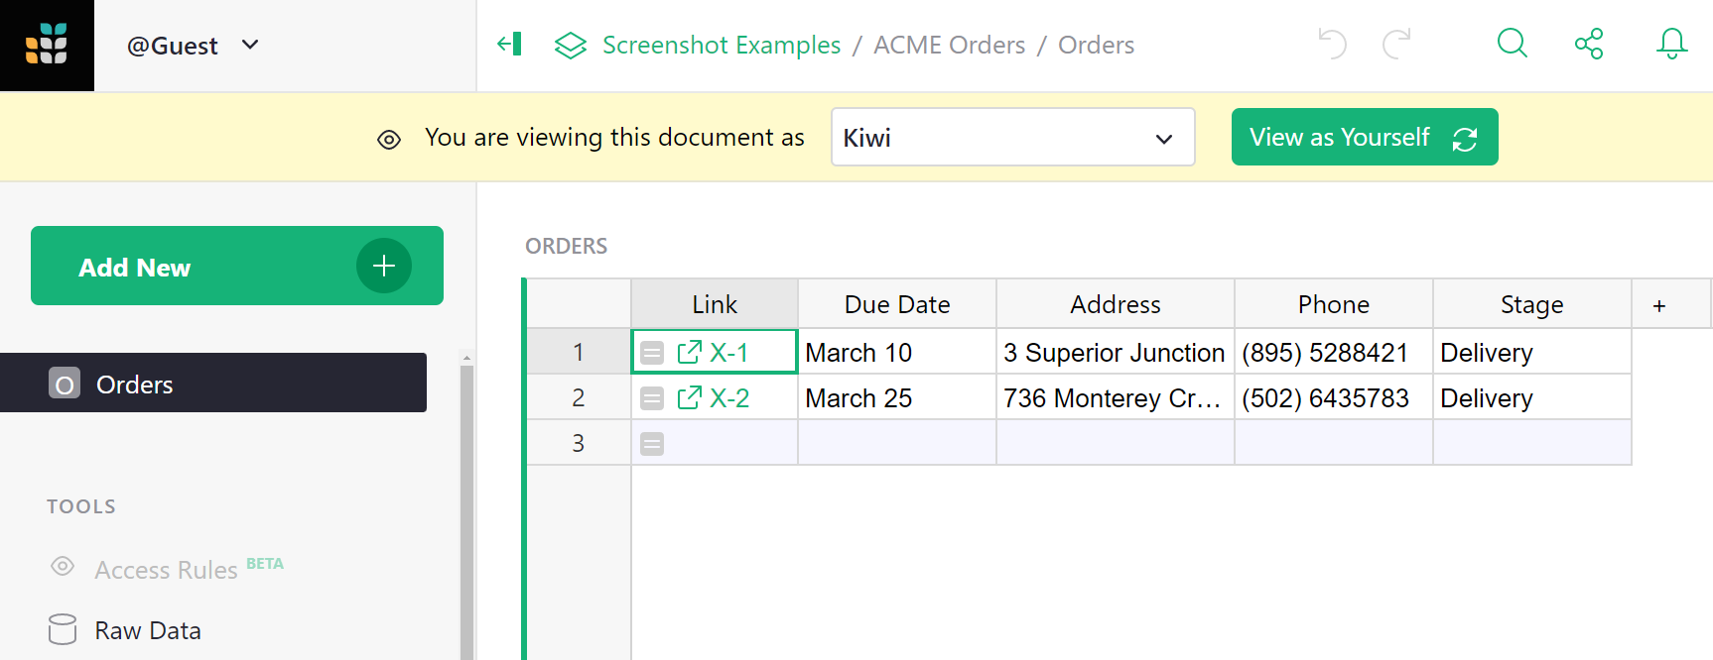Open Raw Data from the sidebar
The width and height of the screenshot is (1713, 660).
(147, 629)
